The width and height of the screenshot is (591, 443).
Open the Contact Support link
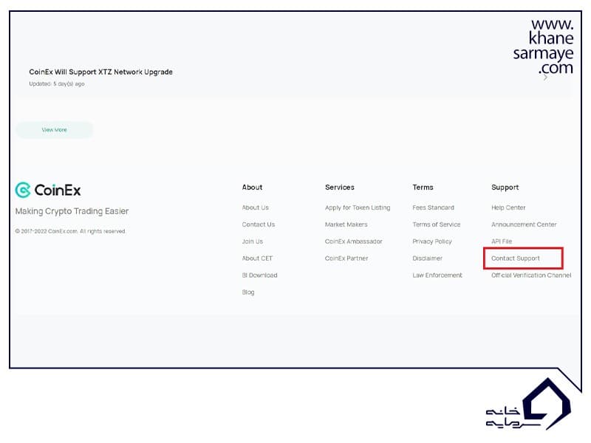click(515, 258)
